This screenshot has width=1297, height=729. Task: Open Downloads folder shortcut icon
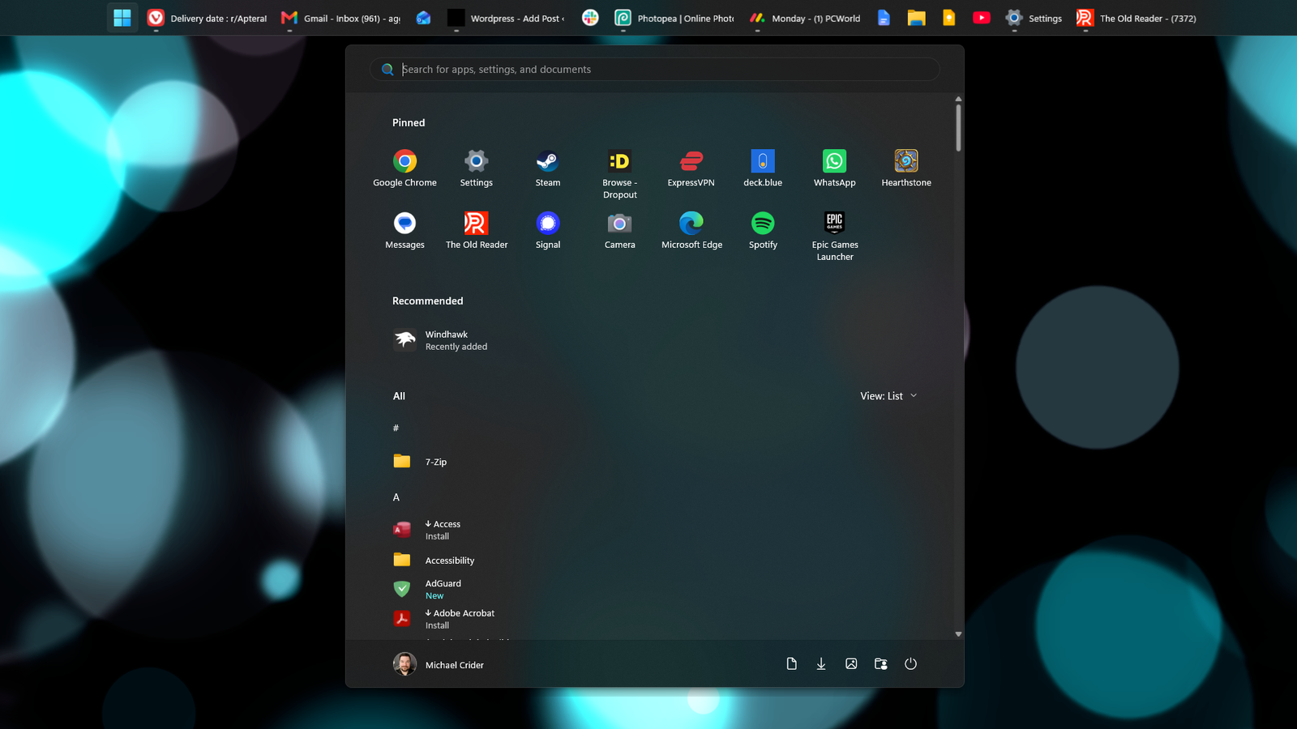point(821,664)
